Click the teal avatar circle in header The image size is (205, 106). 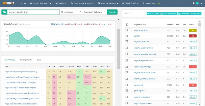point(197,3)
